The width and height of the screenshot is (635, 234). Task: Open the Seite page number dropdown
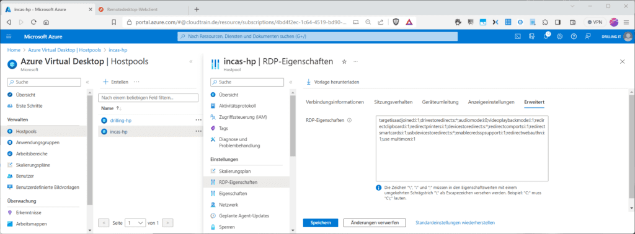[x=136, y=223]
